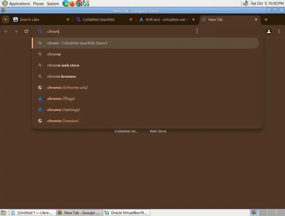Click the Chrome window title bar icon
This screenshot has height=216, width=285.
[3, 11]
